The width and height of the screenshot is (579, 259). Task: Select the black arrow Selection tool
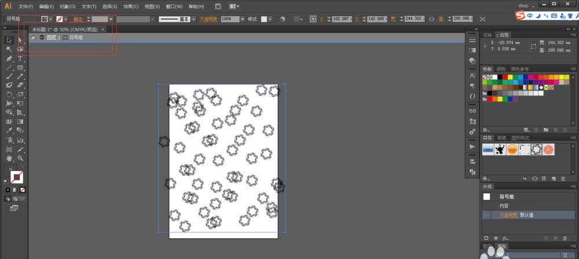click(x=9, y=40)
